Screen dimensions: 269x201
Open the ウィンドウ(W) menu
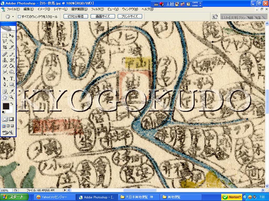[130, 9]
